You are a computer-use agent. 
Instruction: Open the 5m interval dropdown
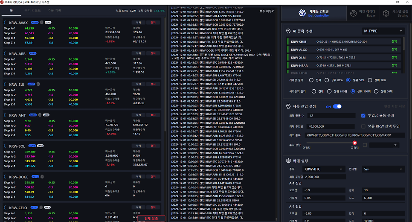[x=383, y=169]
